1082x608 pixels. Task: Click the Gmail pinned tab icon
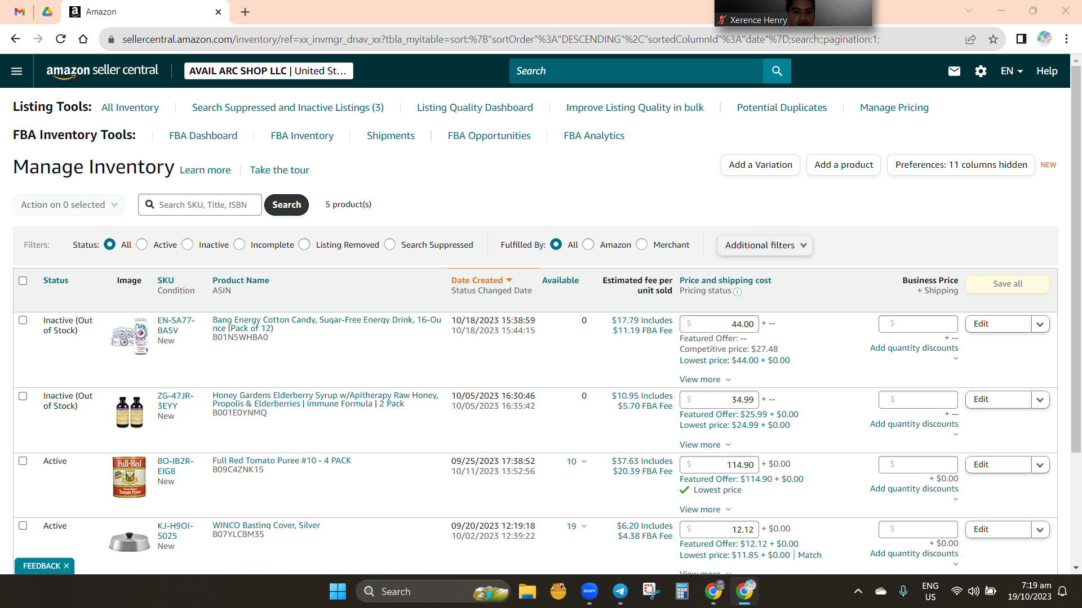pyautogui.click(x=20, y=12)
